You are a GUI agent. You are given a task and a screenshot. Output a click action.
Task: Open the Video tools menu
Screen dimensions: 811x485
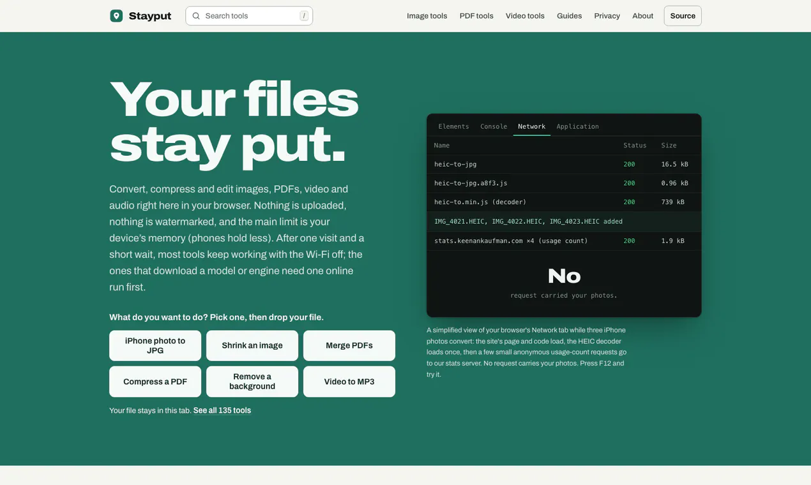point(525,16)
